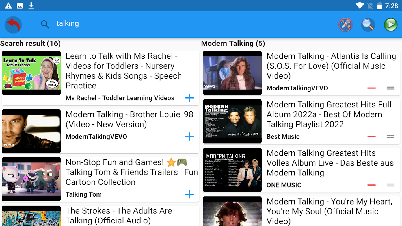Screen dimensions: 402x226
Task: Select 'Non-Stop Fun and Games!' video title
Action: coord(132,172)
